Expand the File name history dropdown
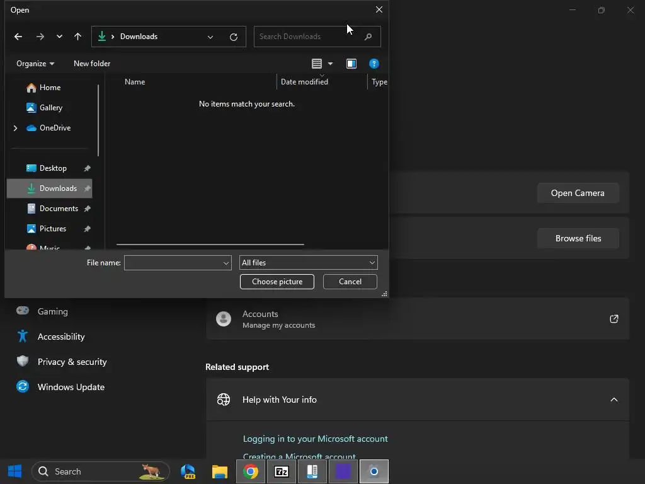Screen dimensions: 645x484 click(226, 263)
